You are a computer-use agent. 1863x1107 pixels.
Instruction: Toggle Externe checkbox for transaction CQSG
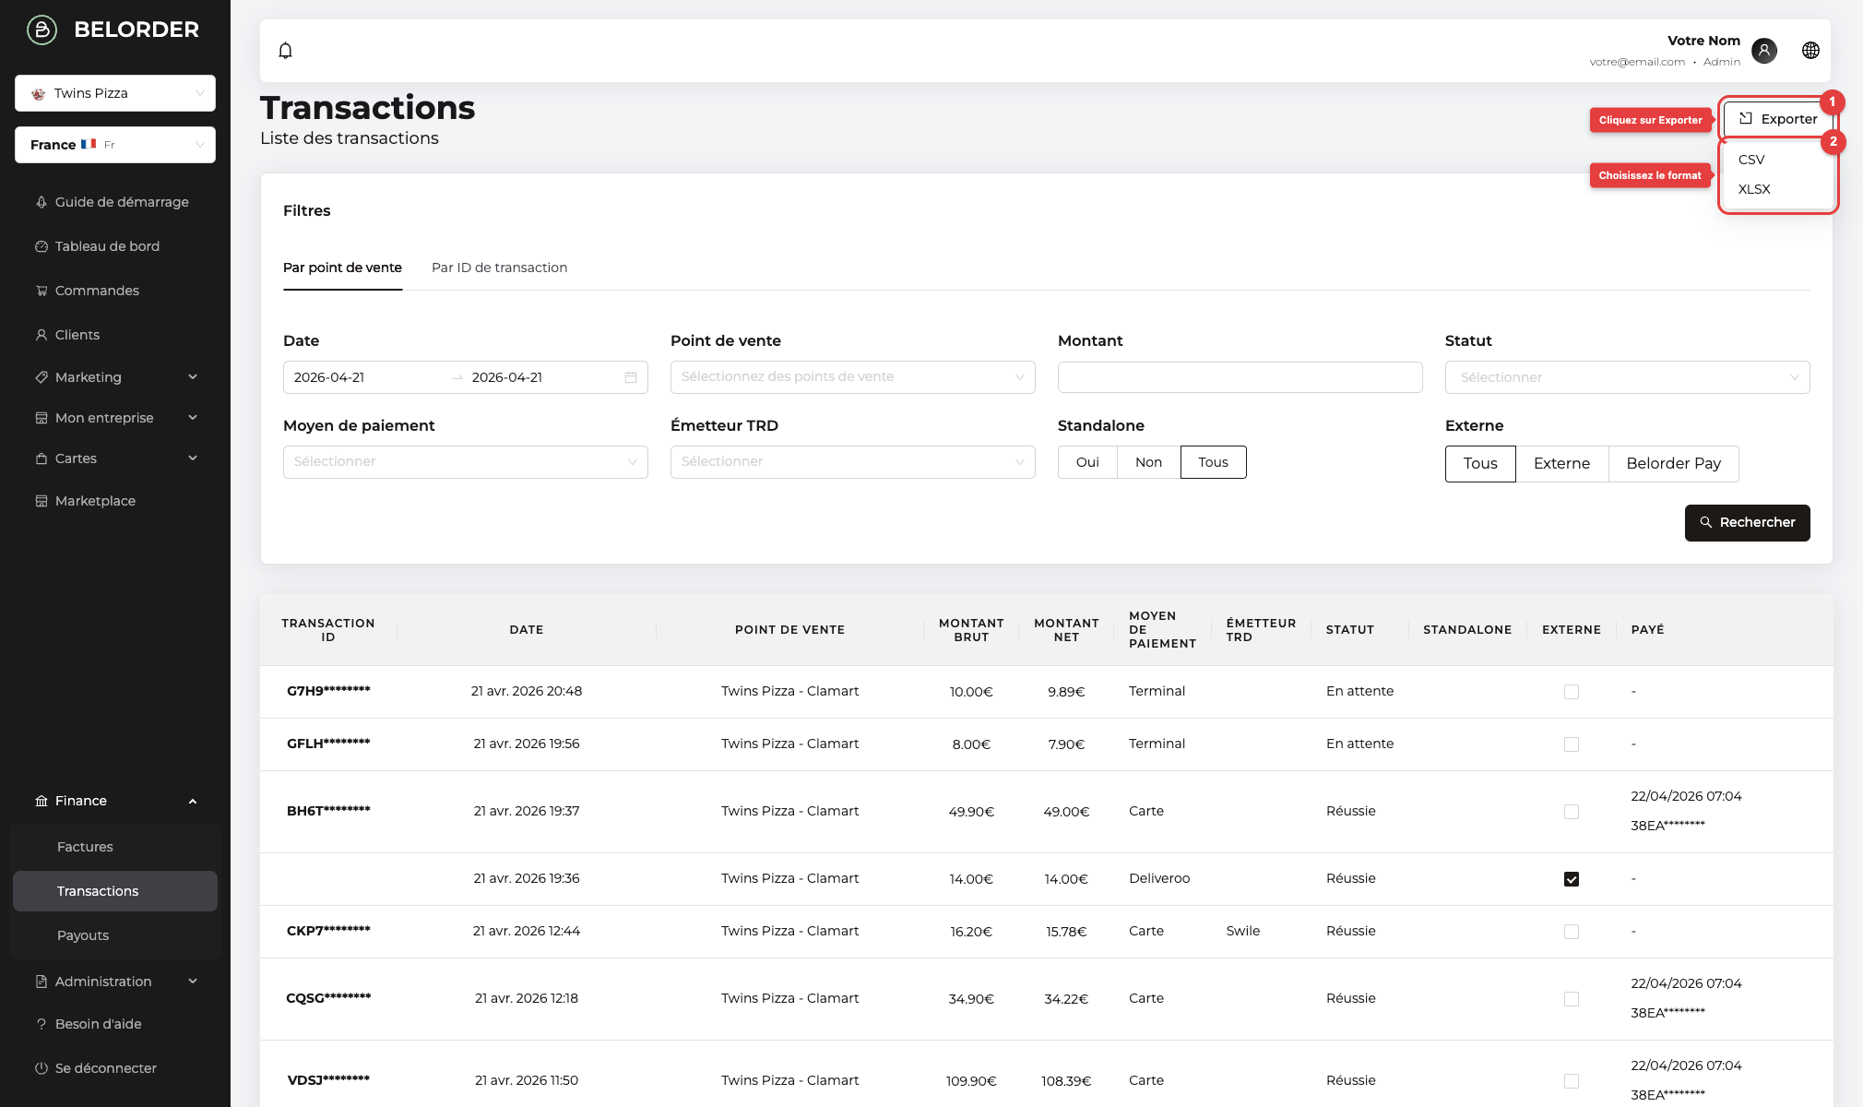tap(1572, 999)
